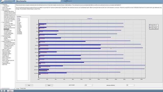163x92 pixels.
Task: Collapse the Introduction tree node
Action: pos(1,5)
